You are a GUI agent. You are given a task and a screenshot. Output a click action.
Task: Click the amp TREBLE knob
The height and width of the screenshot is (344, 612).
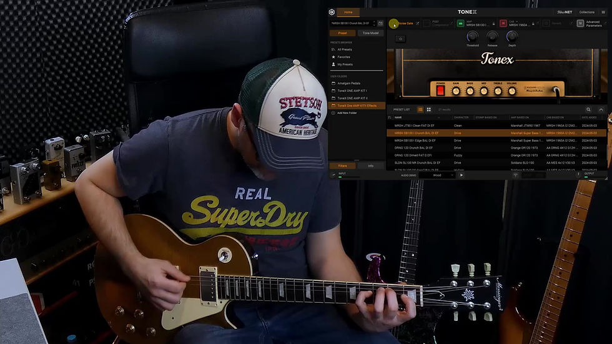(498, 91)
